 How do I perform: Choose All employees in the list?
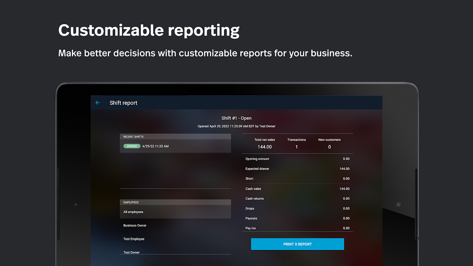[x=175, y=212]
